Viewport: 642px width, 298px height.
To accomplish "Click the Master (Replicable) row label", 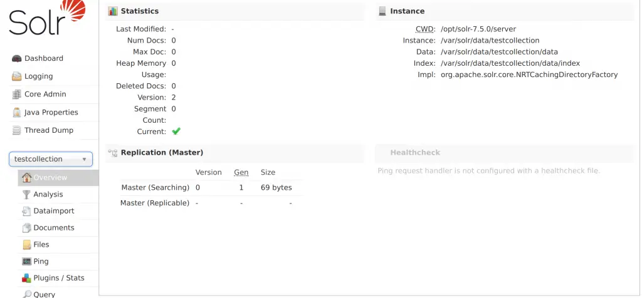I will tap(155, 203).
